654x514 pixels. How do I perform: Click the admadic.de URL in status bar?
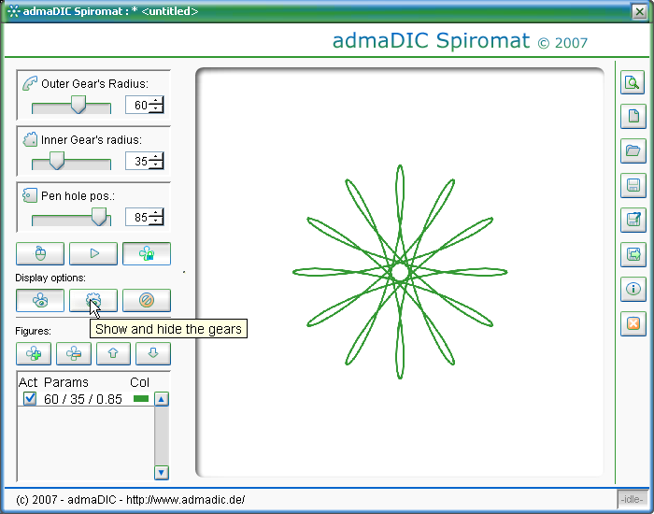coord(186,499)
